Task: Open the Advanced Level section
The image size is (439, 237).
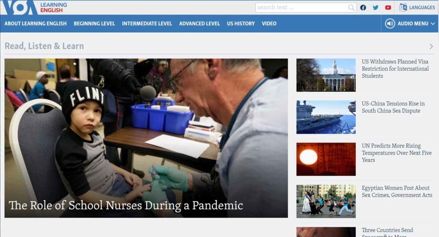Action: click(199, 24)
